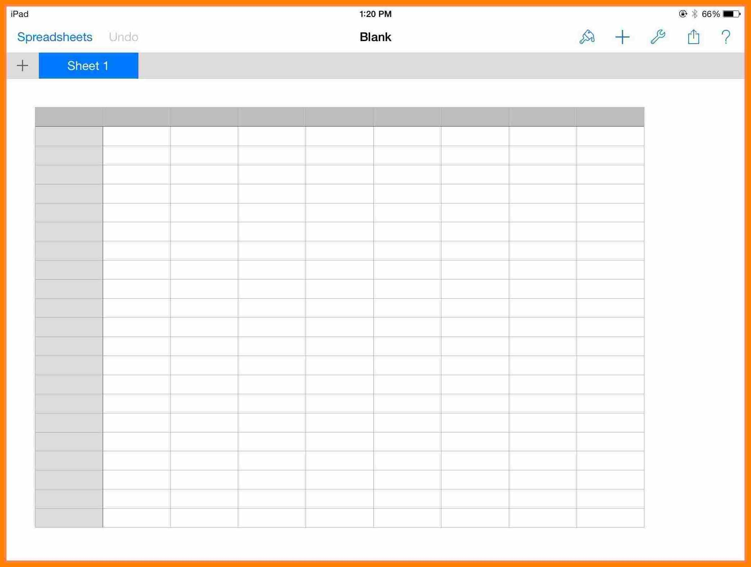Click the add new sheet plus button
Screen dimensions: 751x567
[23, 66]
